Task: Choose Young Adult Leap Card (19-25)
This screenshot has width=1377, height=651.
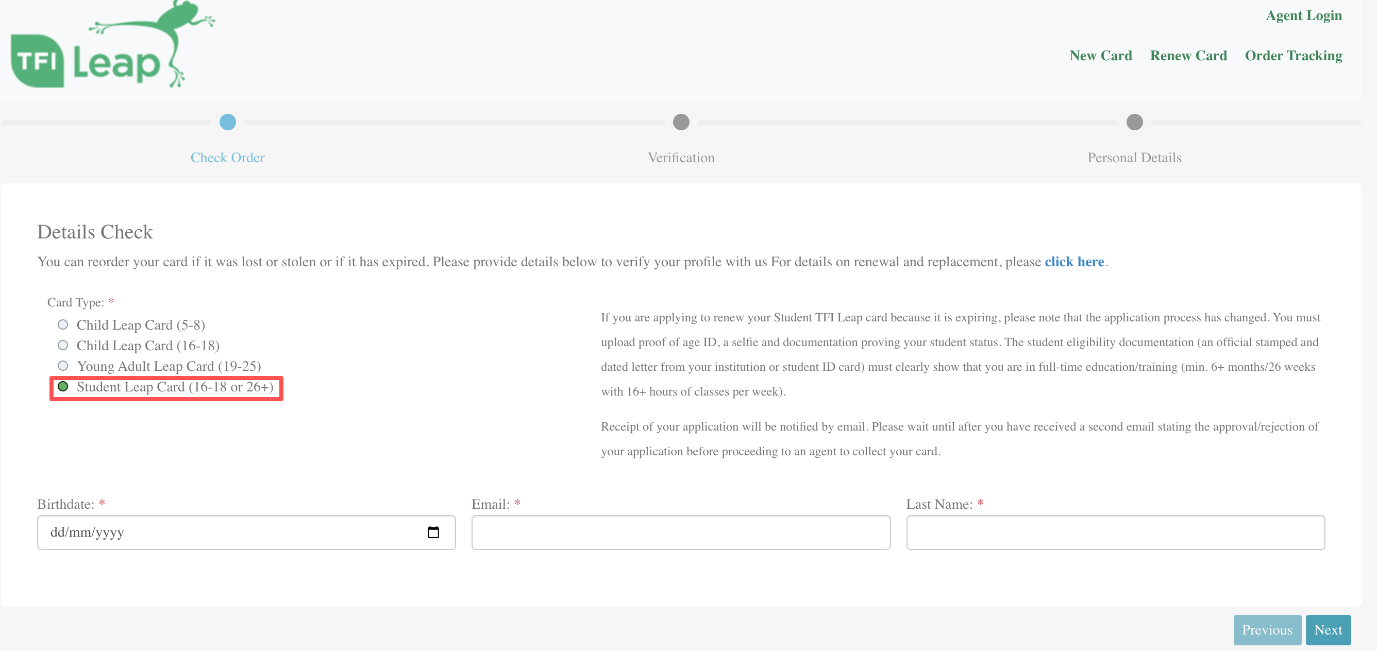Action: point(63,366)
